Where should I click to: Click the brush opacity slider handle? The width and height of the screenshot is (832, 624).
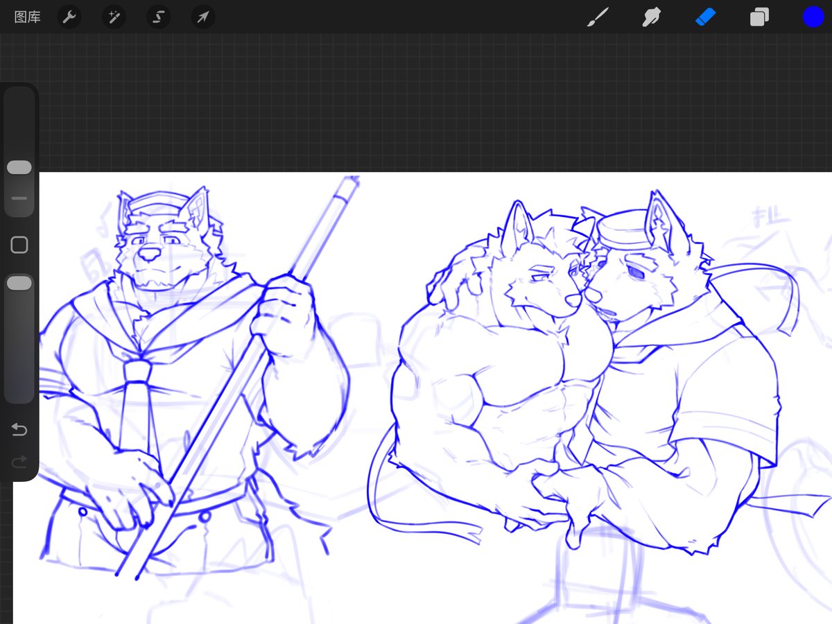19,284
